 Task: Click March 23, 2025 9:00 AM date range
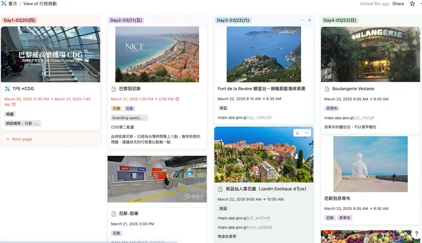pyautogui.click(x=356, y=99)
